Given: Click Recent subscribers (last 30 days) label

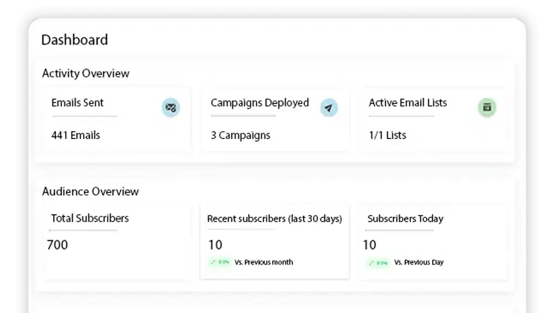Looking at the screenshot, I should 274,218.
